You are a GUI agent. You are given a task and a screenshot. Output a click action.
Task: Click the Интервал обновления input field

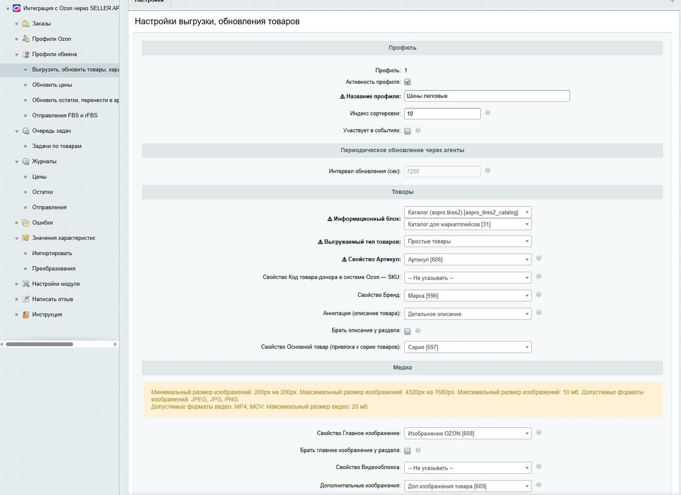point(443,171)
